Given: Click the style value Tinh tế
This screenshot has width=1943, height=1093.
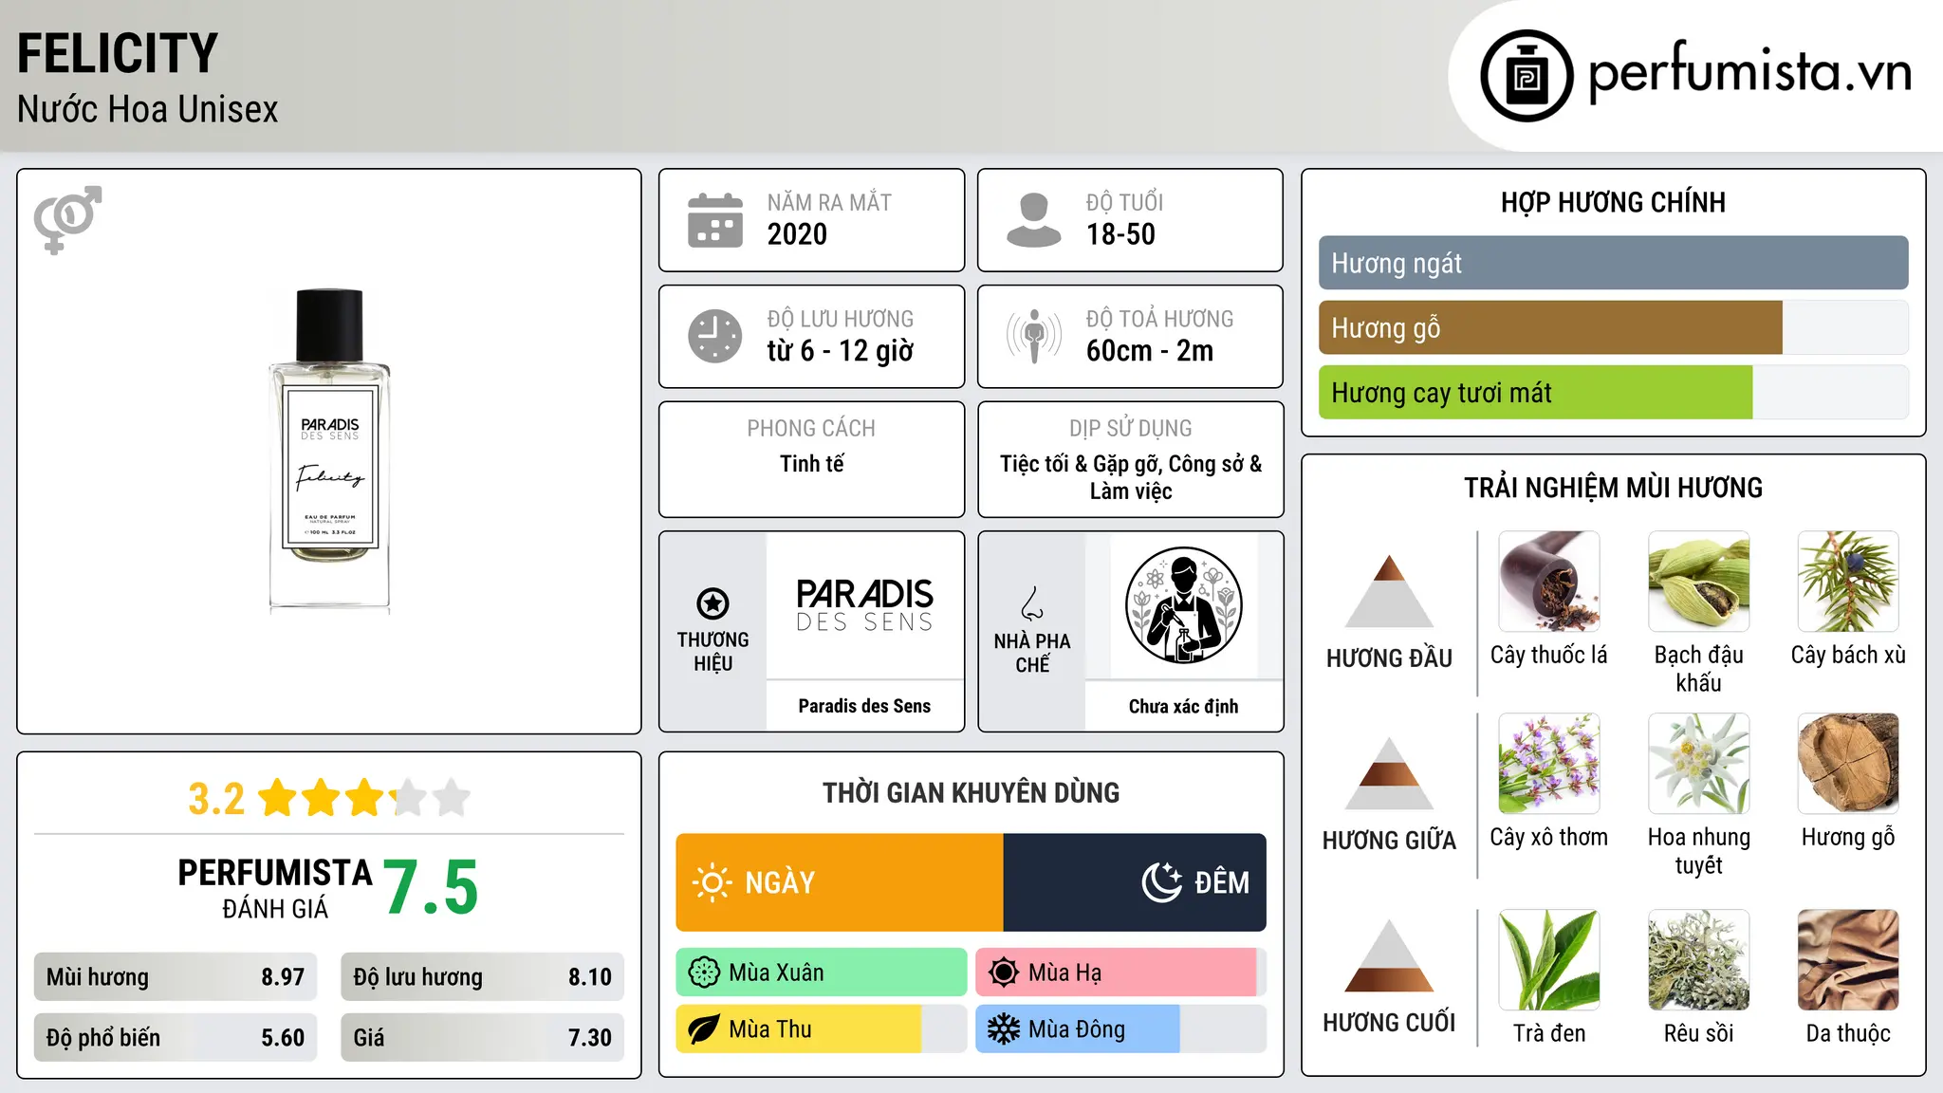Looking at the screenshot, I should 811,464.
